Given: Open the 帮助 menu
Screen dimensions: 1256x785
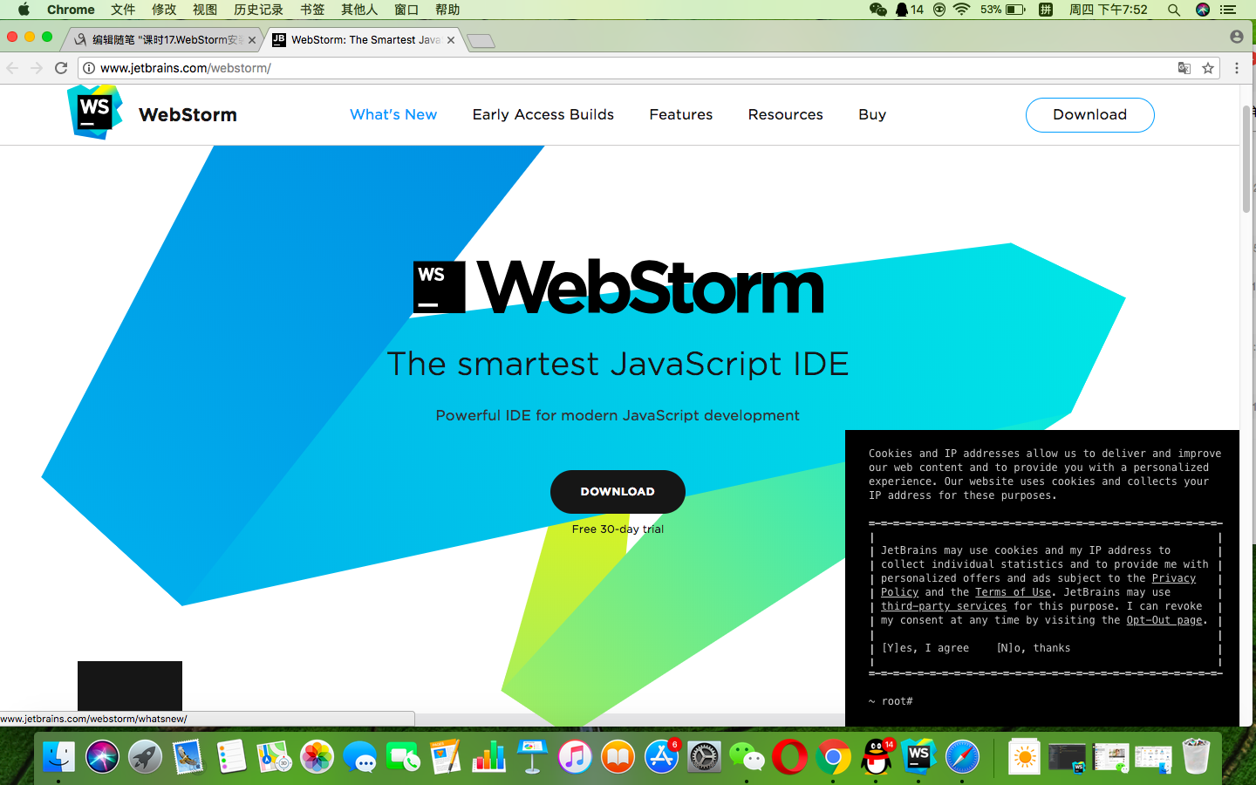Looking at the screenshot, I should tap(447, 10).
